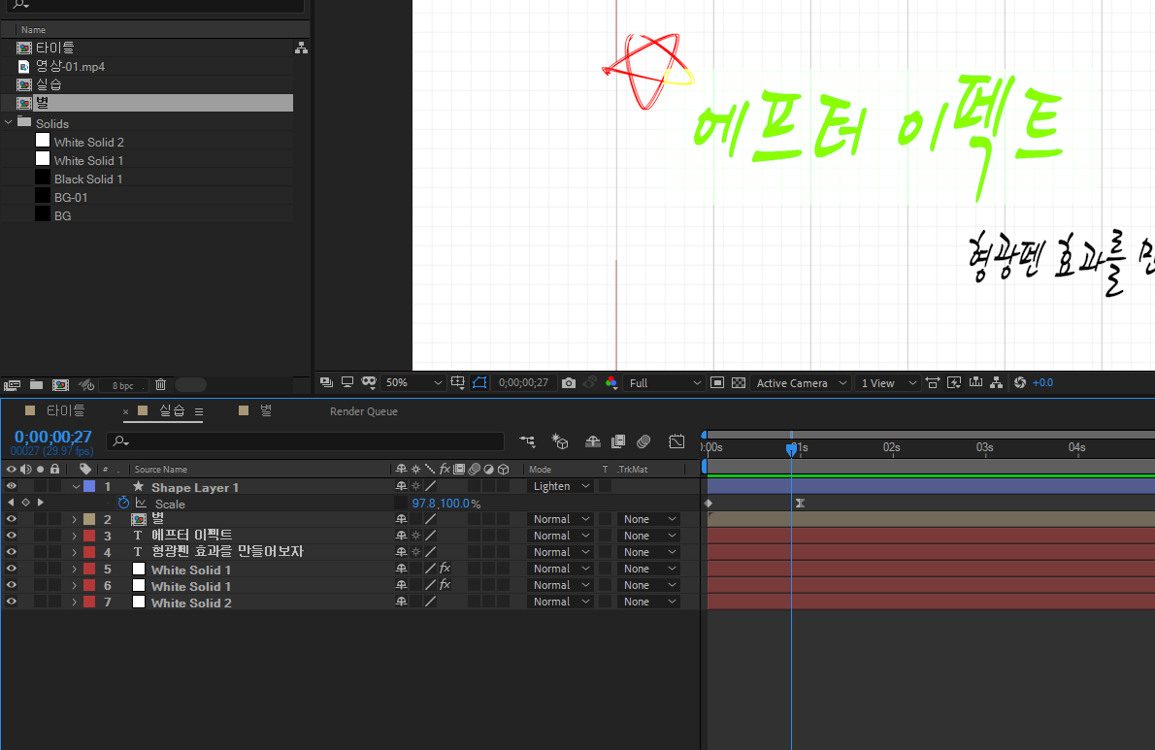Image resolution: width=1155 pixels, height=750 pixels.
Task: Delete selected project item with trash icon
Action: (160, 384)
